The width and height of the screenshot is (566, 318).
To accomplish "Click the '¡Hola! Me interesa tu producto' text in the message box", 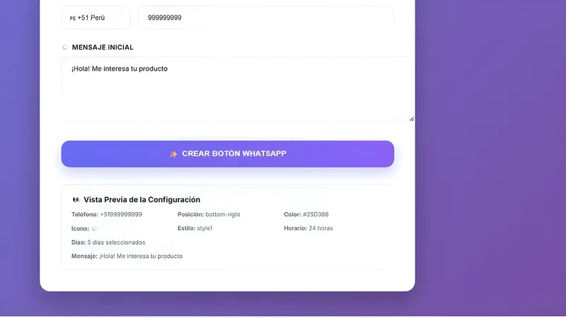I will click(x=120, y=69).
